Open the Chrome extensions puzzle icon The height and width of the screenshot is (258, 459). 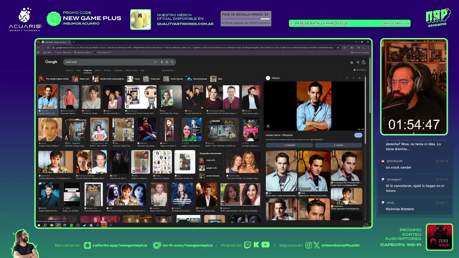[345, 48]
